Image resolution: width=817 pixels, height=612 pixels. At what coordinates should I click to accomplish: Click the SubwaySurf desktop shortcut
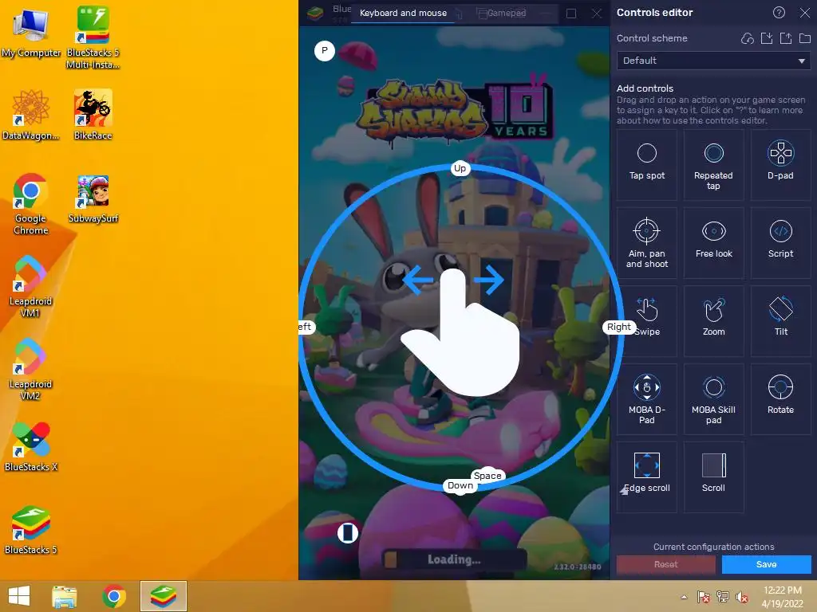point(93,198)
